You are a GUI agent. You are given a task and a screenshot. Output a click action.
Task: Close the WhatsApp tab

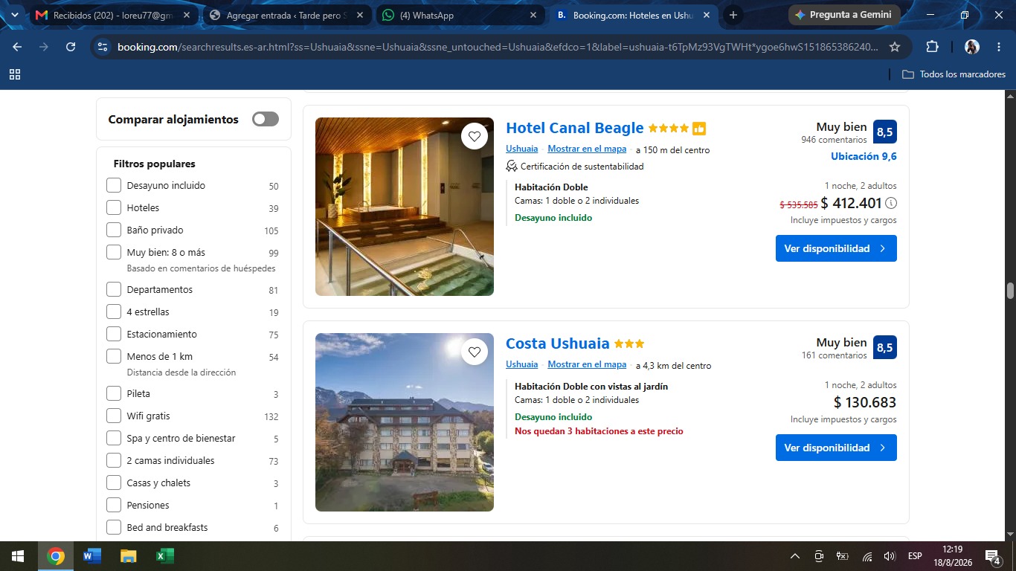[x=533, y=15]
